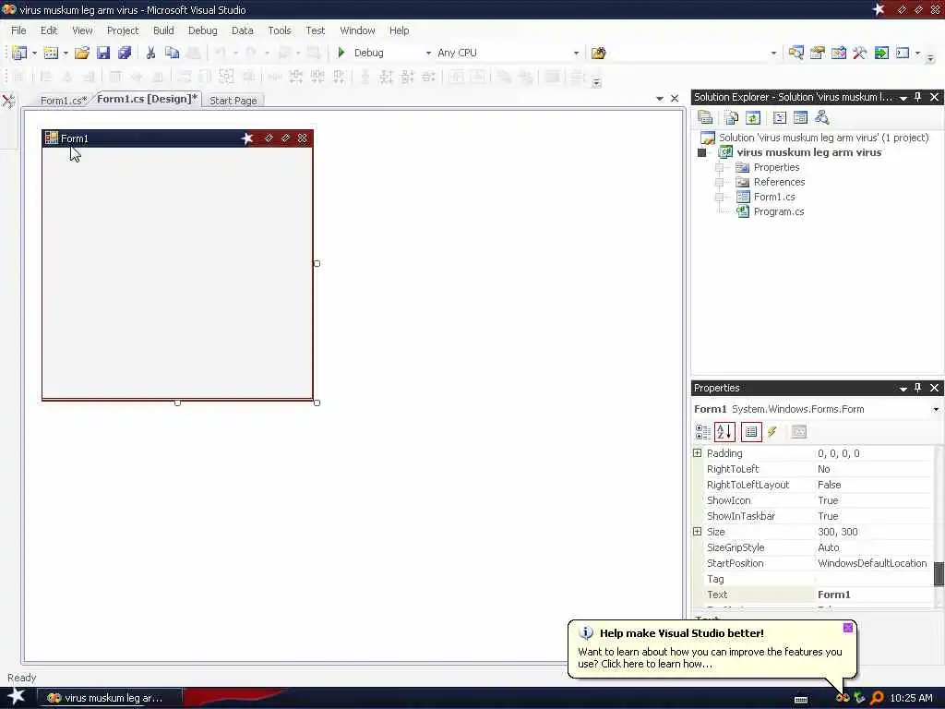
Task: Open Solution Explorer from the top toolbar icon
Action: [x=795, y=53]
